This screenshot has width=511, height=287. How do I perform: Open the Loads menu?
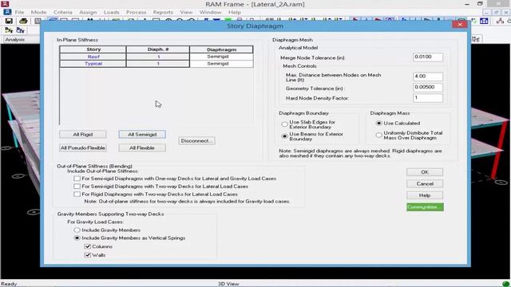pyautogui.click(x=112, y=12)
